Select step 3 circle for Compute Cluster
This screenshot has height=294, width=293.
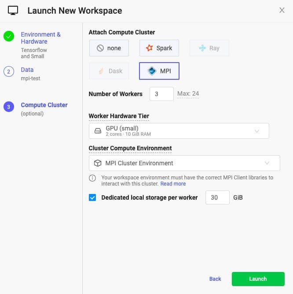pos(9,107)
